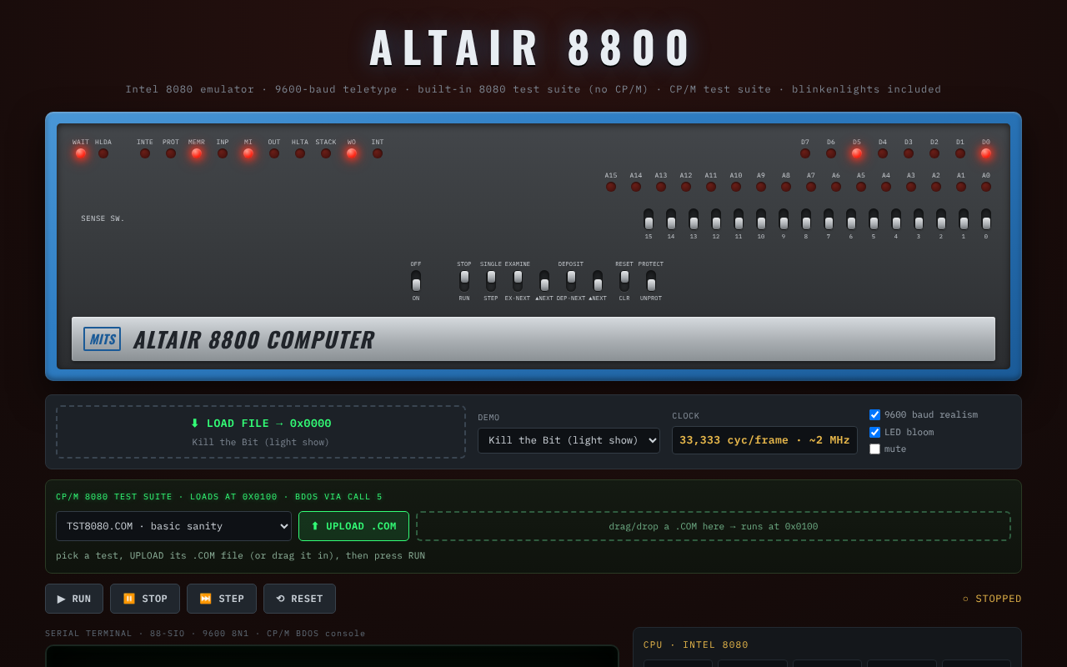Click the INP status LED
Viewport: 1067px width, 667px height.
click(223, 153)
